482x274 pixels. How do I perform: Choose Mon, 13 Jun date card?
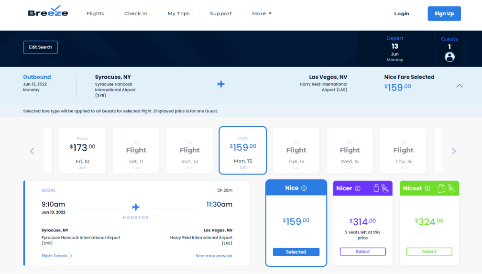[x=243, y=150]
